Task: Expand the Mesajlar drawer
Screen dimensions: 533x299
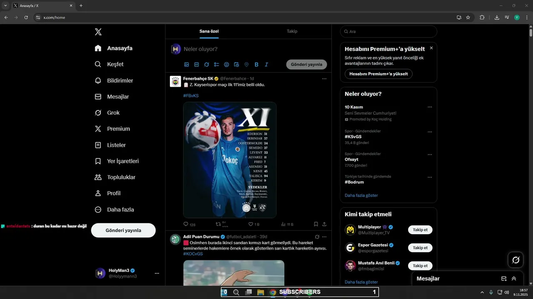Action: pyautogui.click(x=514, y=279)
